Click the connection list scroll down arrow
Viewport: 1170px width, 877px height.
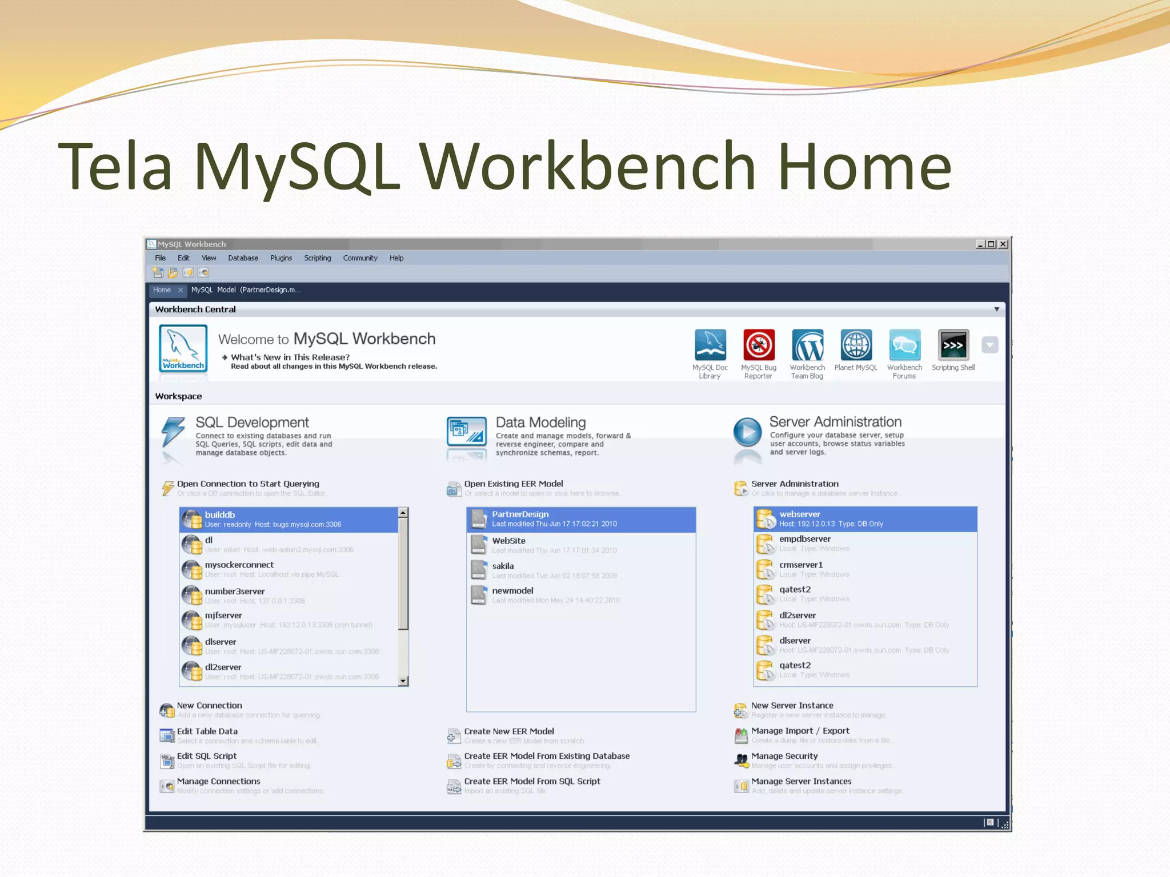pyautogui.click(x=403, y=681)
